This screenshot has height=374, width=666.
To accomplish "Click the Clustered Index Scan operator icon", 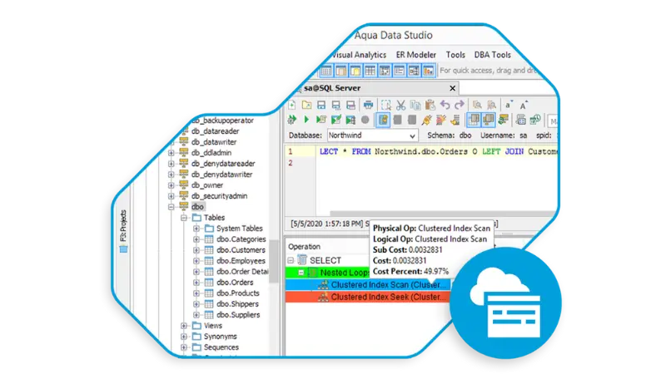I will [323, 284].
